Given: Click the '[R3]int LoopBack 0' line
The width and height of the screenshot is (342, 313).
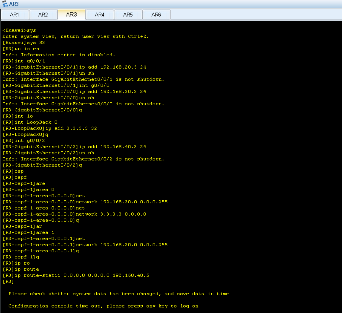Looking at the screenshot, I should point(30,122).
